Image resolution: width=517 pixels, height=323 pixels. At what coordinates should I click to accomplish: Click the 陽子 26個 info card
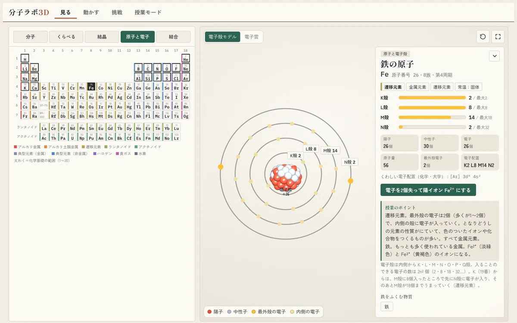coord(399,143)
